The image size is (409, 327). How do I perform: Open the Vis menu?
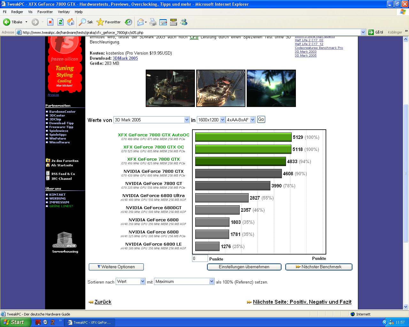tap(30, 12)
